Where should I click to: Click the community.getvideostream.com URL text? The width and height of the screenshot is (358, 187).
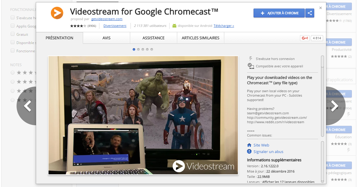coord(277,118)
